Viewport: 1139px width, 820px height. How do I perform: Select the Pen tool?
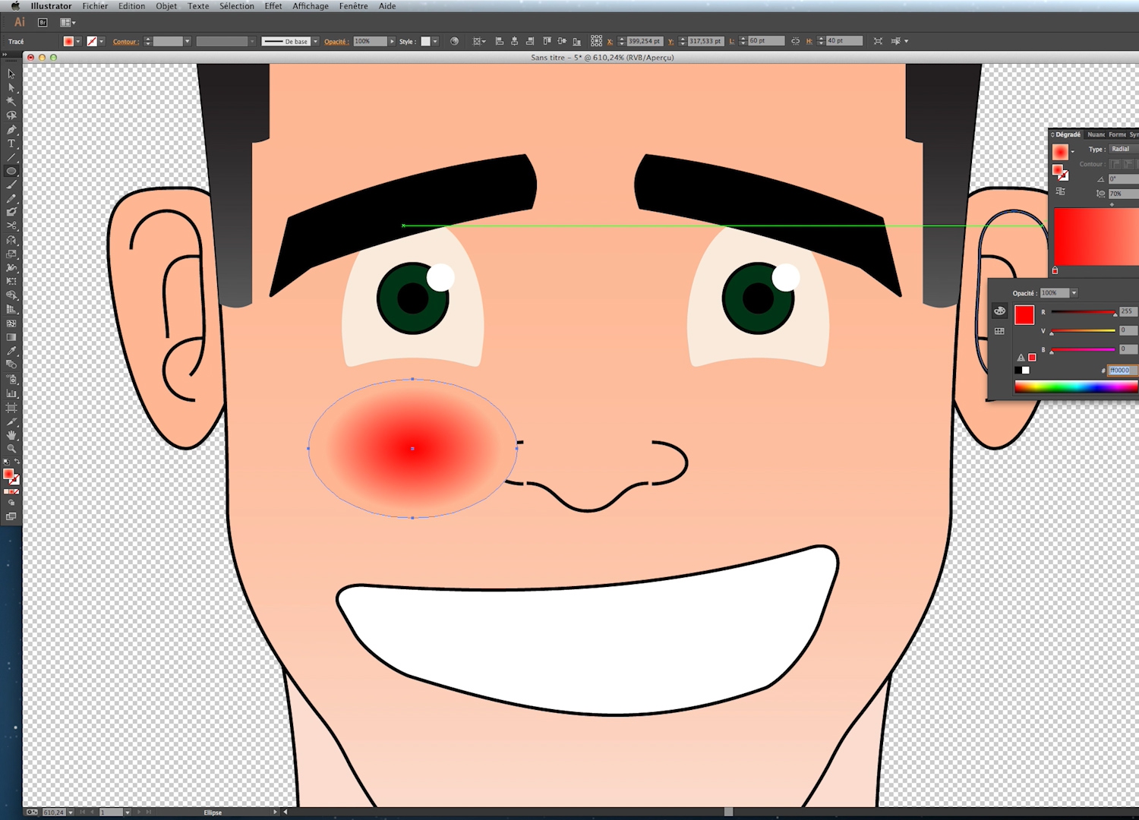pyautogui.click(x=11, y=129)
